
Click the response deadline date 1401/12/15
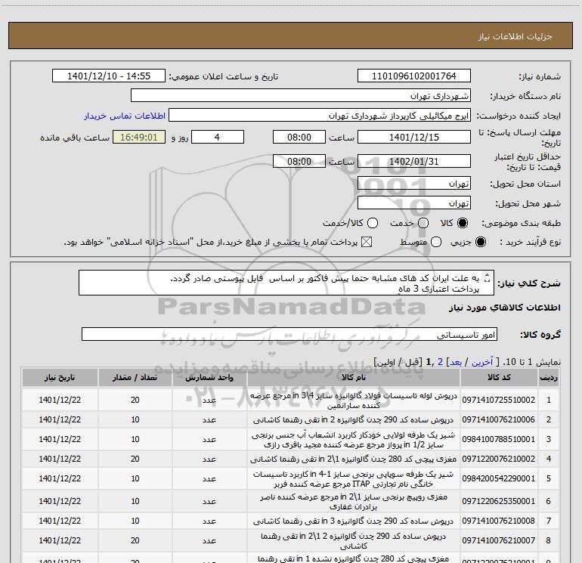[414, 137]
